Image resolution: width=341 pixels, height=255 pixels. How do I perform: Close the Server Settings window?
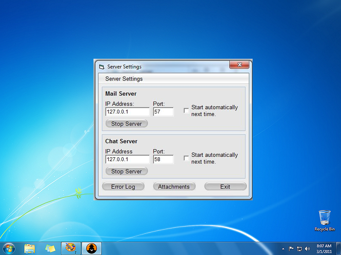point(239,65)
